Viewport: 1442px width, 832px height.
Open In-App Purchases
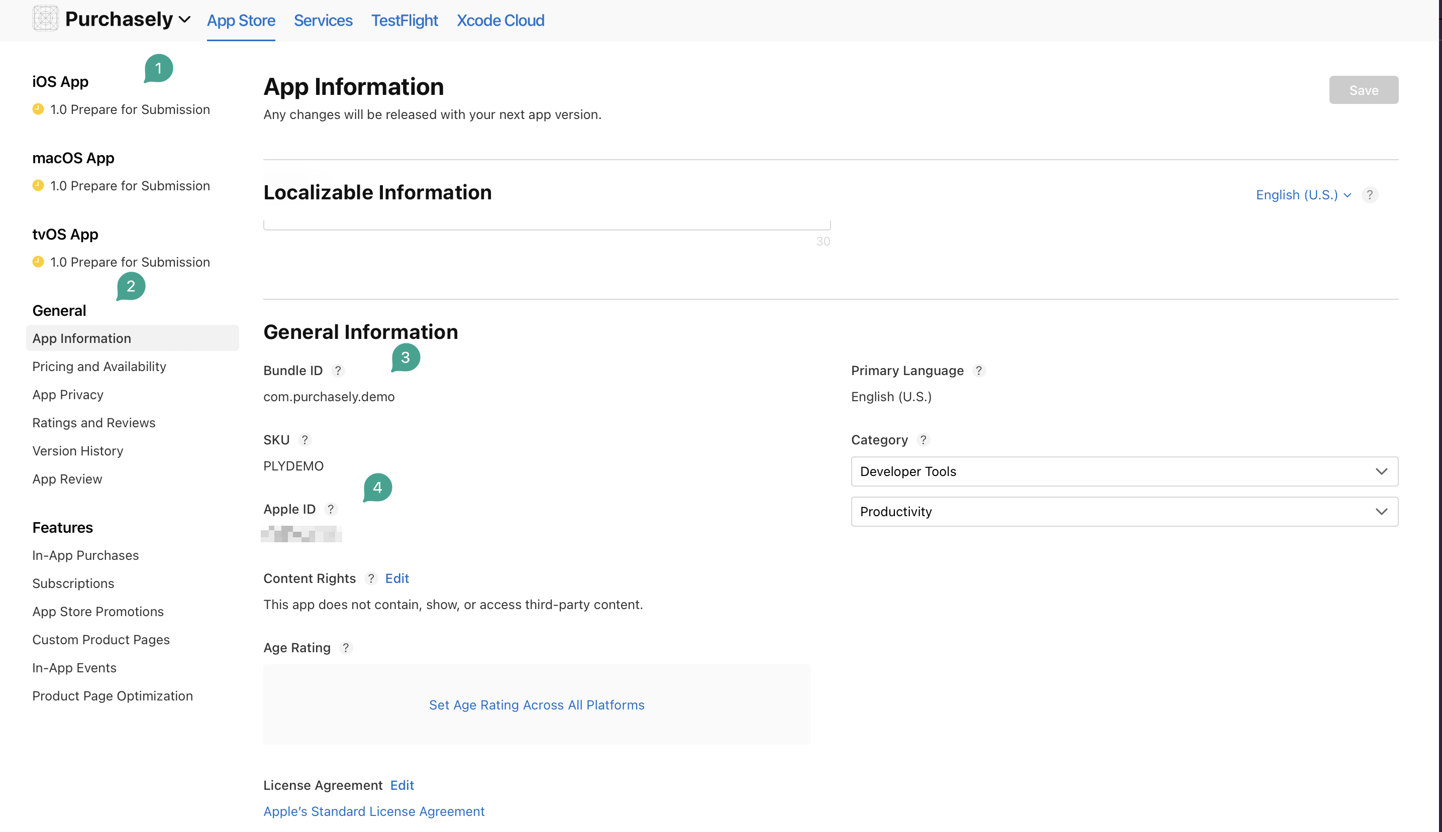pyautogui.click(x=85, y=555)
